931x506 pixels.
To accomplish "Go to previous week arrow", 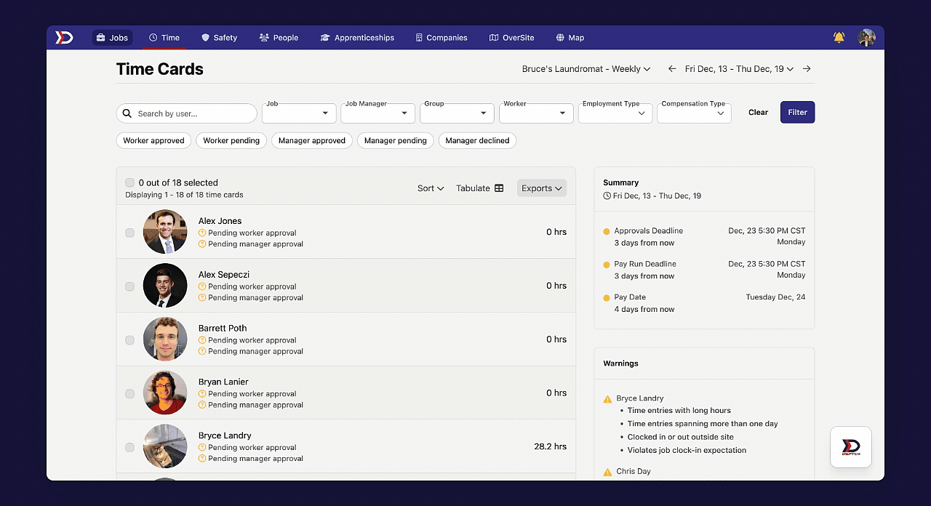I will [x=672, y=69].
